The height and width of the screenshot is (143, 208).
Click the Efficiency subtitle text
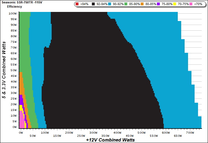point(14,7)
